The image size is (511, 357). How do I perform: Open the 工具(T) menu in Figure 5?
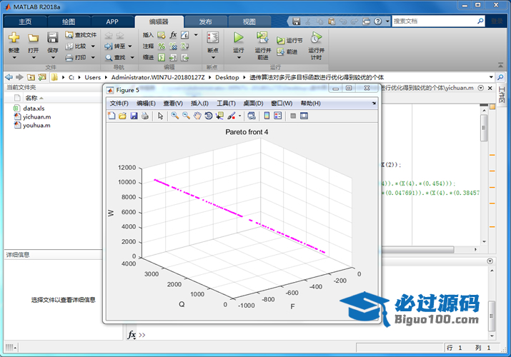[226, 104]
